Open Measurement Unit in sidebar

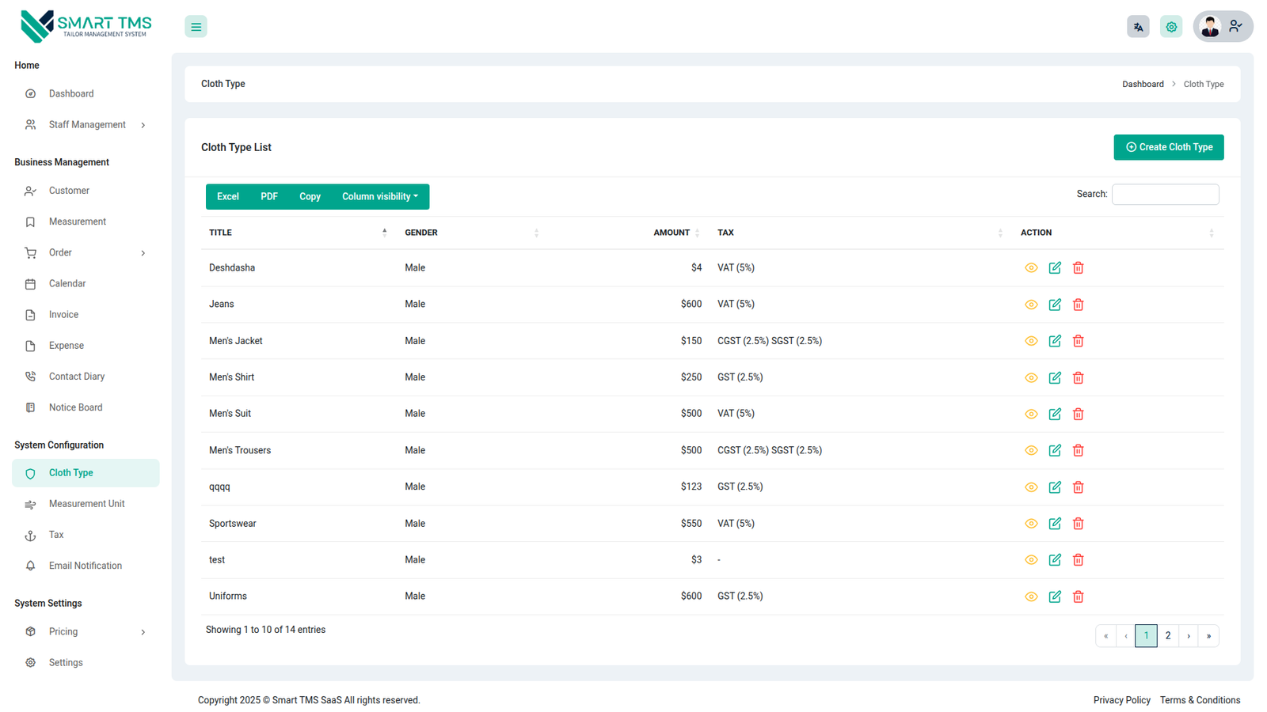pos(86,504)
